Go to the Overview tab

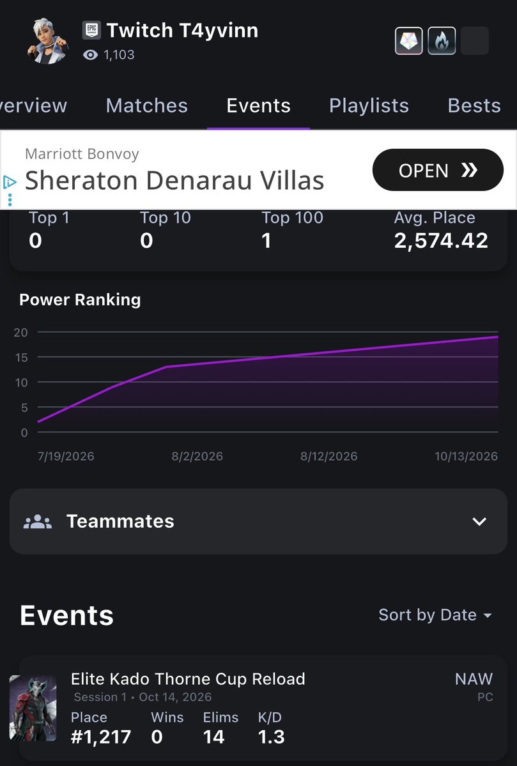pyautogui.click(x=34, y=105)
